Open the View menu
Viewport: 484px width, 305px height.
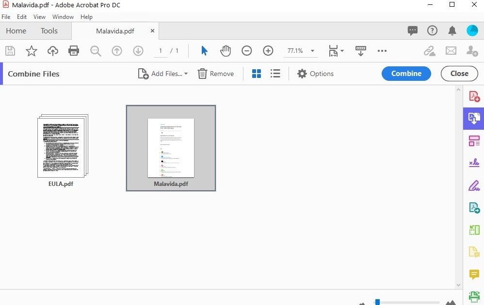(x=39, y=16)
